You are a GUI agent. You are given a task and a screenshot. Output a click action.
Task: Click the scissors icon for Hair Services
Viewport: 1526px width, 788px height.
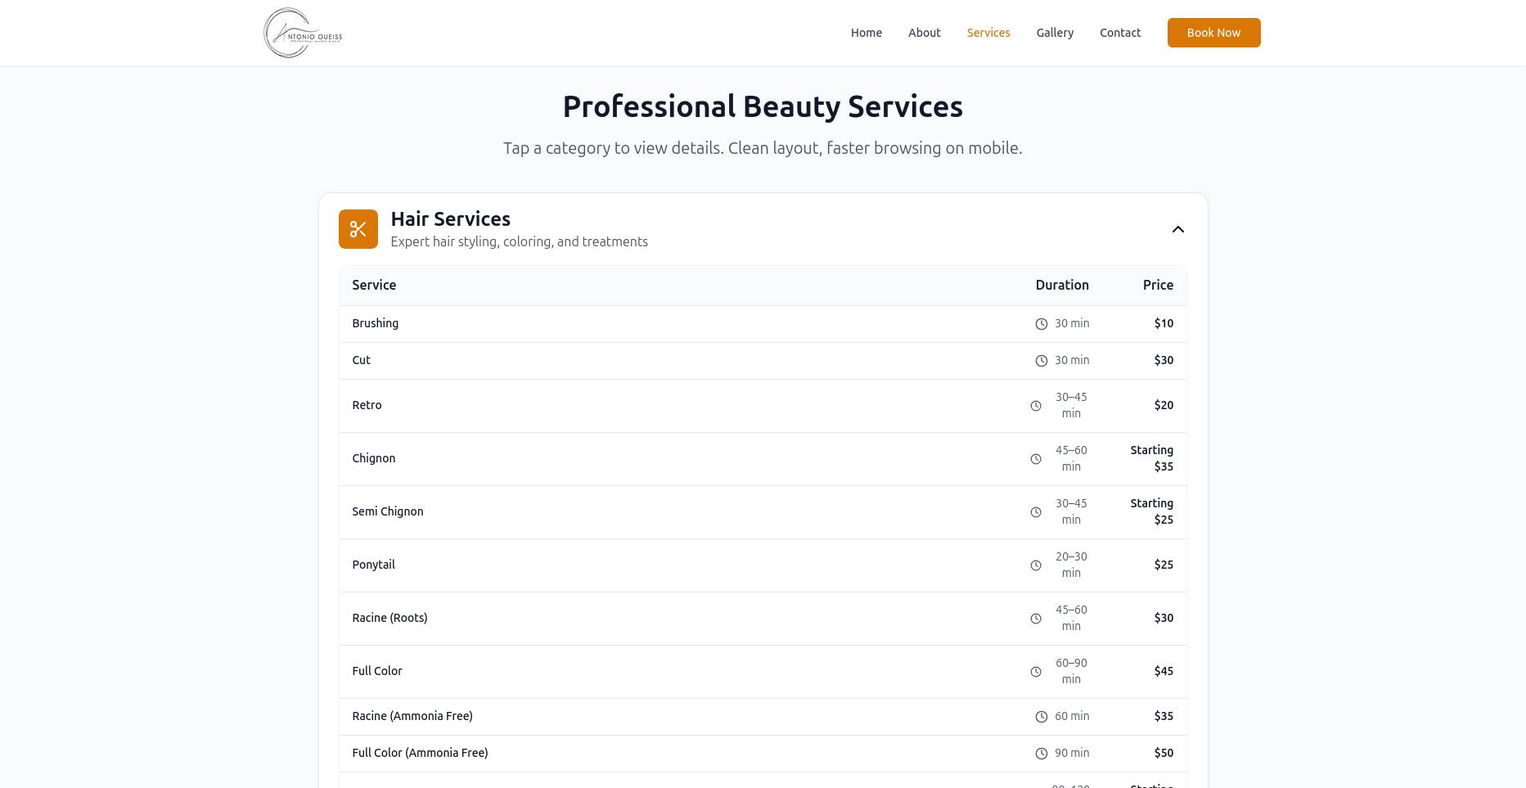358,229
